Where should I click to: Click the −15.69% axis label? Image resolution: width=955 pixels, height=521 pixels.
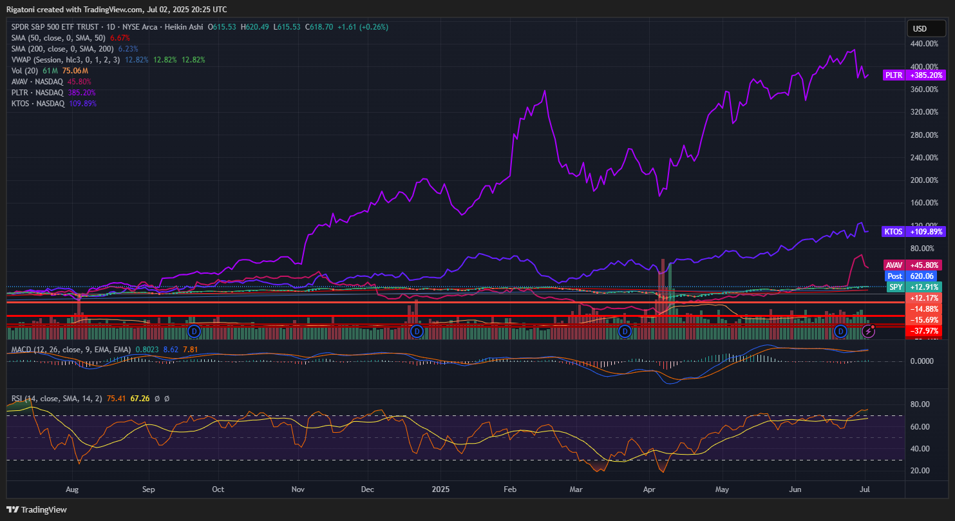click(924, 320)
